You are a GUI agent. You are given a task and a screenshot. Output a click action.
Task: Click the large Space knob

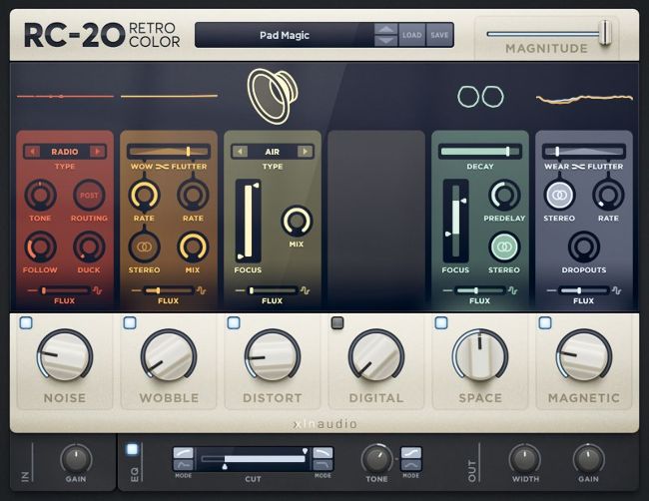point(480,355)
